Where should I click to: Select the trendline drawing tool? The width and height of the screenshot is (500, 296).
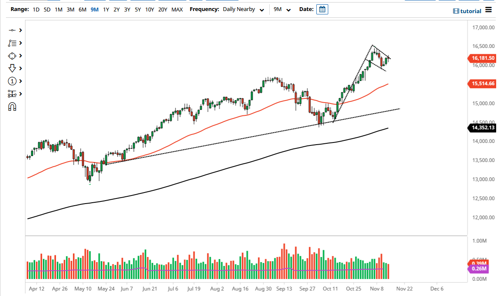click(11, 30)
